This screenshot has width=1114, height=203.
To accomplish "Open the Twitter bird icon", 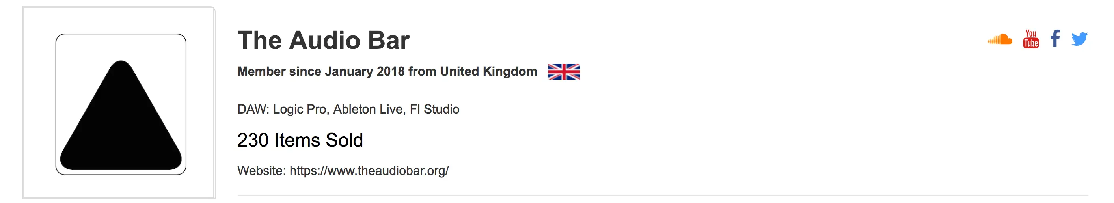I will click(x=1079, y=39).
